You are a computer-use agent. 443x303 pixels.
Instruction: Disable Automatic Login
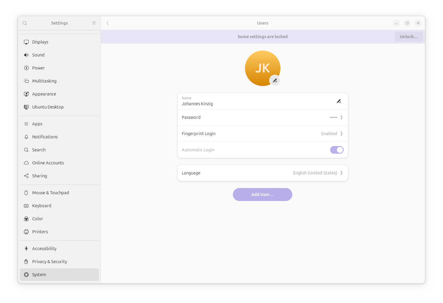click(337, 150)
